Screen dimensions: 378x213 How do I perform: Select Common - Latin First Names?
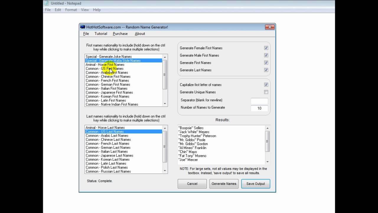[123, 101]
